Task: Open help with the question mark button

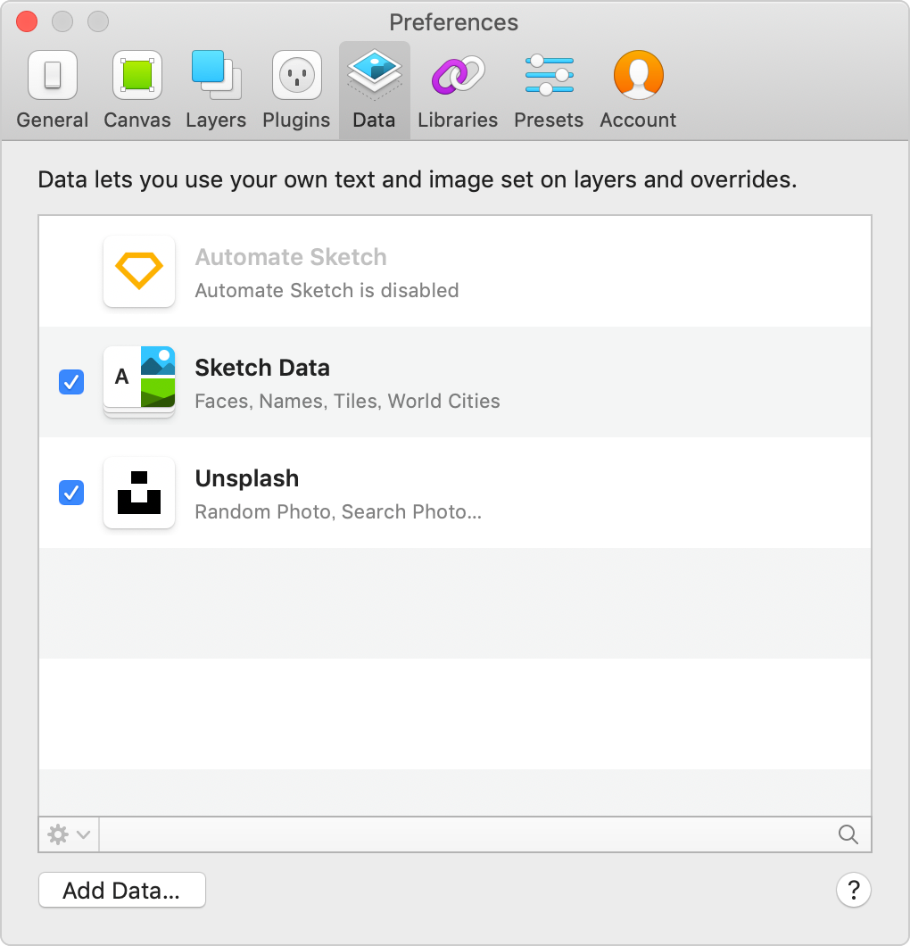Action: click(x=853, y=890)
